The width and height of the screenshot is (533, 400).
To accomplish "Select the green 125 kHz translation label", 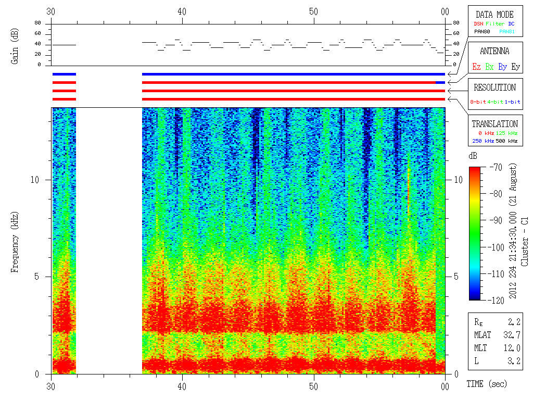I will pyautogui.click(x=506, y=133).
